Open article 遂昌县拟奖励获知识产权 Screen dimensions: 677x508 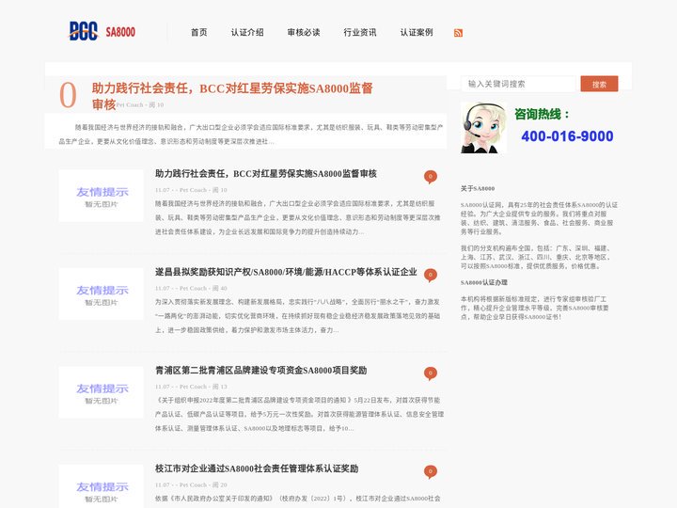(x=286, y=272)
